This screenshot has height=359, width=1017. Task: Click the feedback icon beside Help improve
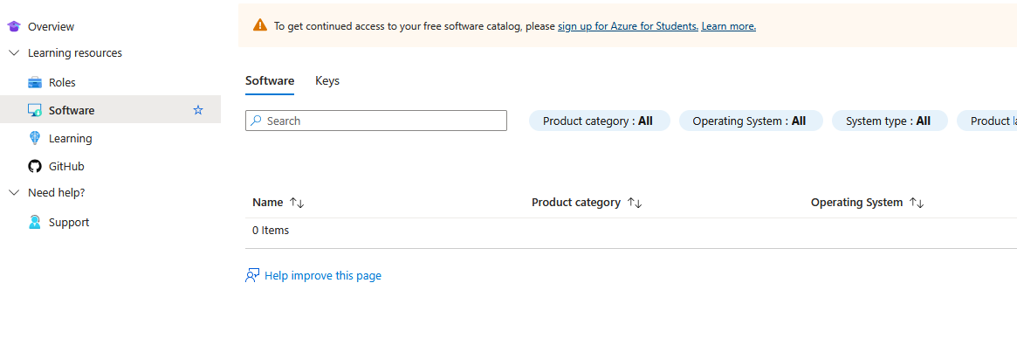point(252,275)
